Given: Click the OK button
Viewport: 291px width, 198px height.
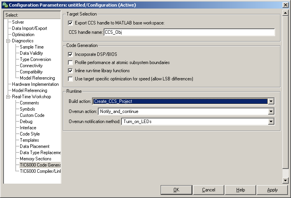Looking at the screenshot, I should (176, 190).
